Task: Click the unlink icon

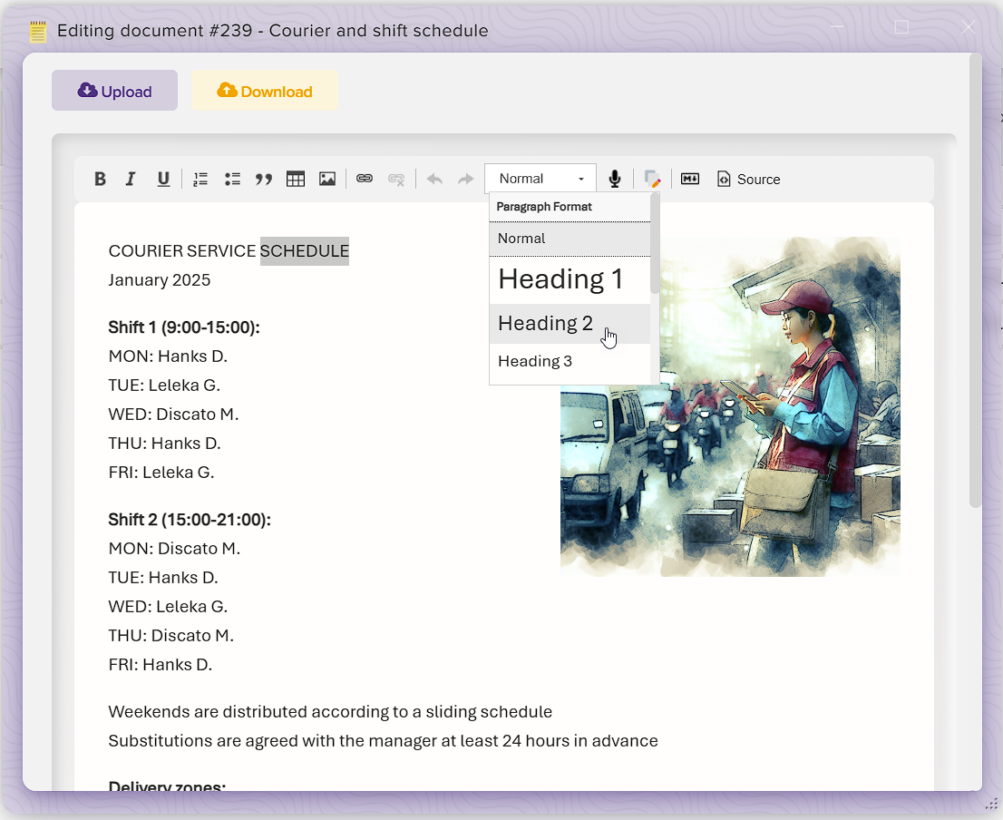Action: click(x=396, y=179)
